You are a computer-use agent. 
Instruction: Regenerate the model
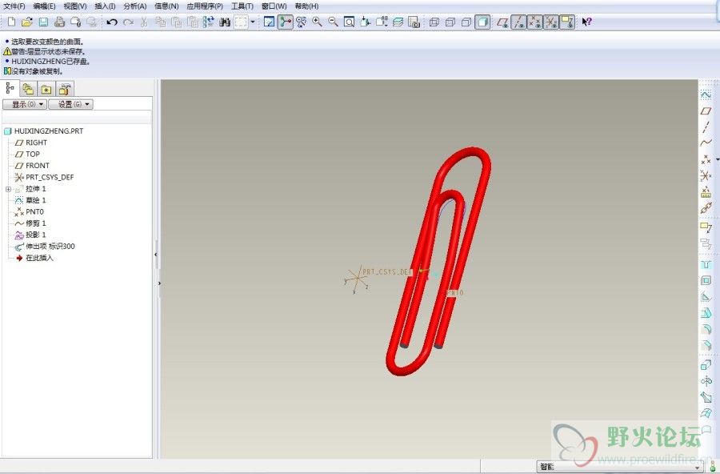tap(209, 22)
